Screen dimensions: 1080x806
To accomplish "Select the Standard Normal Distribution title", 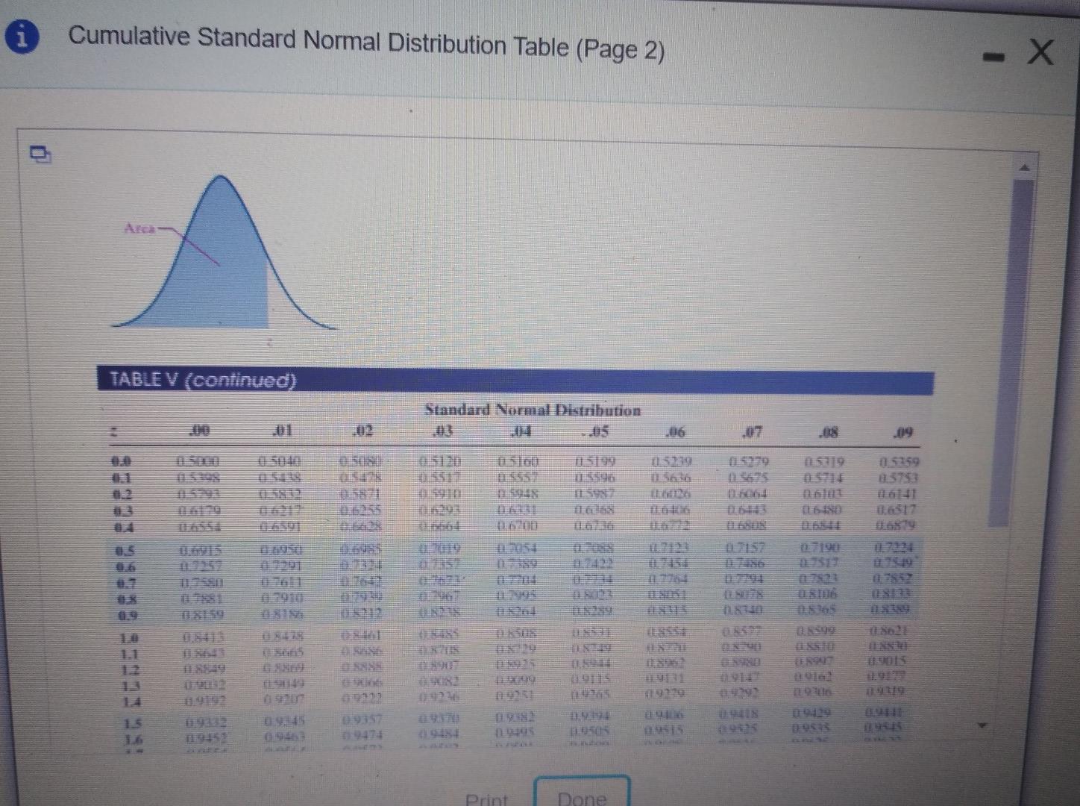I will [534, 410].
